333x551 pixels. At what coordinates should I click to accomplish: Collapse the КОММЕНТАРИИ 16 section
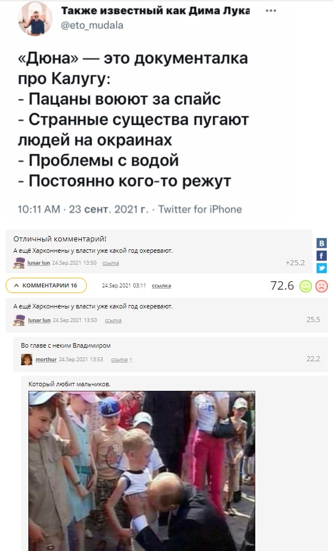tap(47, 285)
